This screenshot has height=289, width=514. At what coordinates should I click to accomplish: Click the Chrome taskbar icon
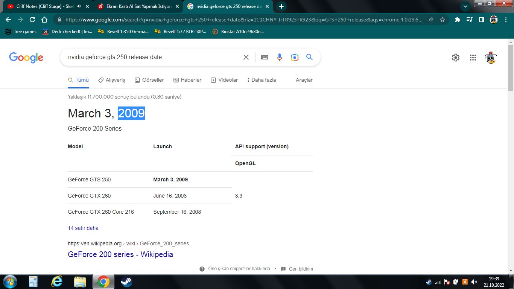click(103, 281)
